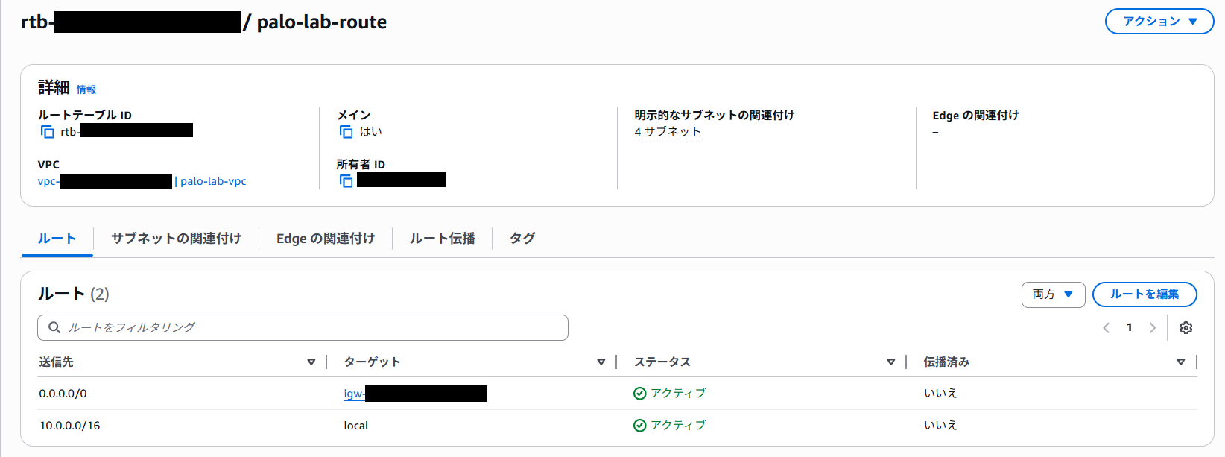Open the アクション dropdown menu
Image resolution: width=1225 pixels, height=457 pixels.
coord(1159,21)
